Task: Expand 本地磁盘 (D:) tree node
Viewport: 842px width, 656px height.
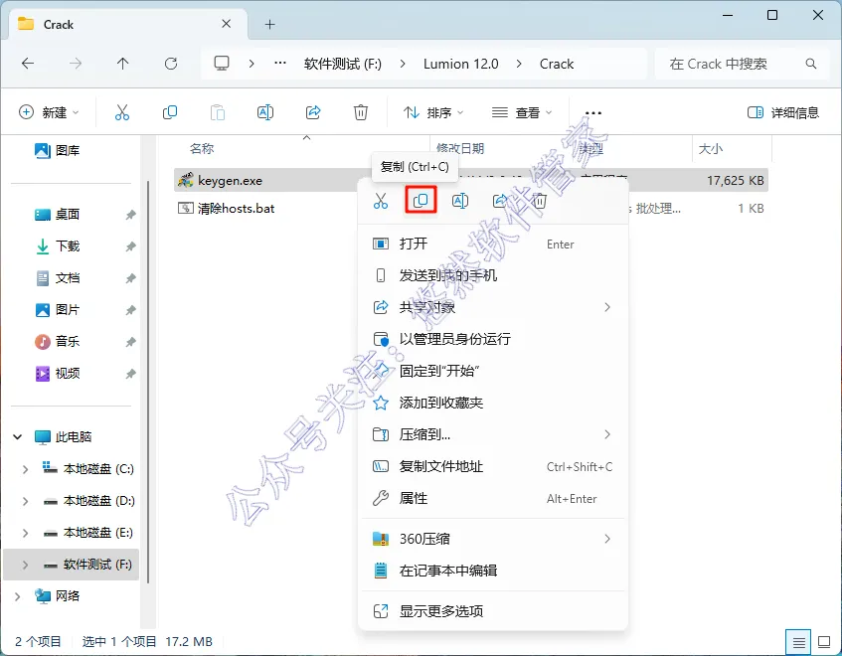Action: [x=25, y=501]
